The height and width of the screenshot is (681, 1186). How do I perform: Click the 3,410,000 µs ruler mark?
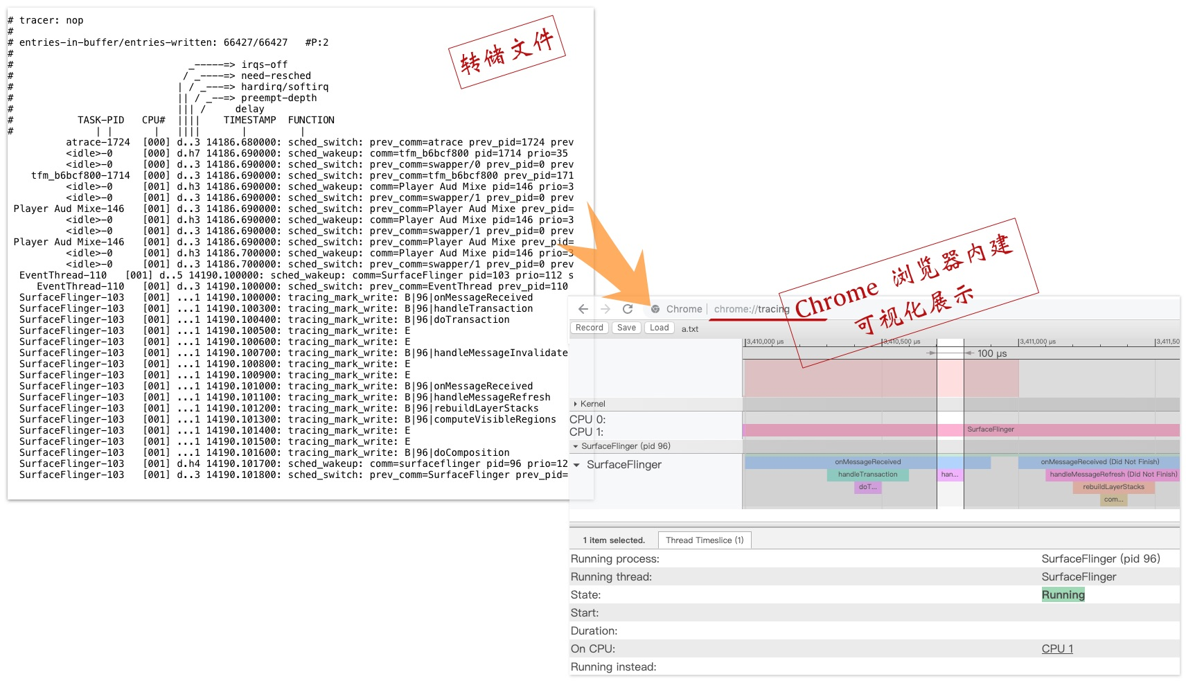pos(765,342)
